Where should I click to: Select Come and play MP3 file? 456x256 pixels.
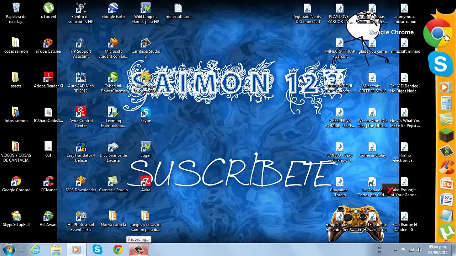point(373,149)
